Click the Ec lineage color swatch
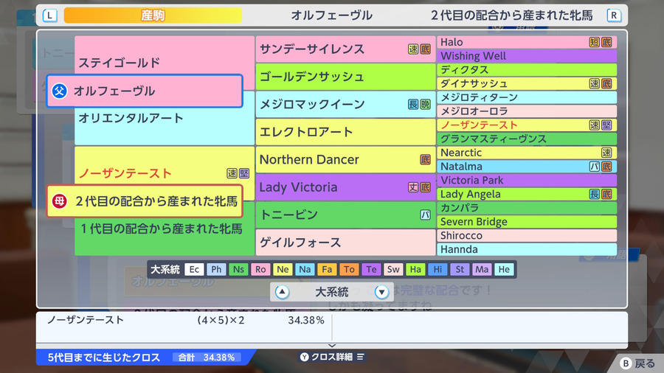Image resolution: width=664 pixels, height=373 pixels. (194, 269)
